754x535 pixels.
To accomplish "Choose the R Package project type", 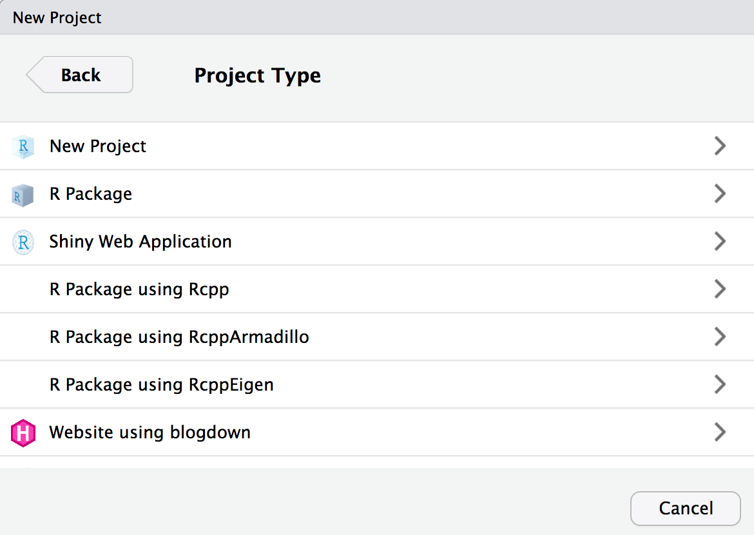I will [91, 194].
